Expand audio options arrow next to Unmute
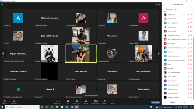This screenshot has width=194, height=109. (x=8, y=101)
